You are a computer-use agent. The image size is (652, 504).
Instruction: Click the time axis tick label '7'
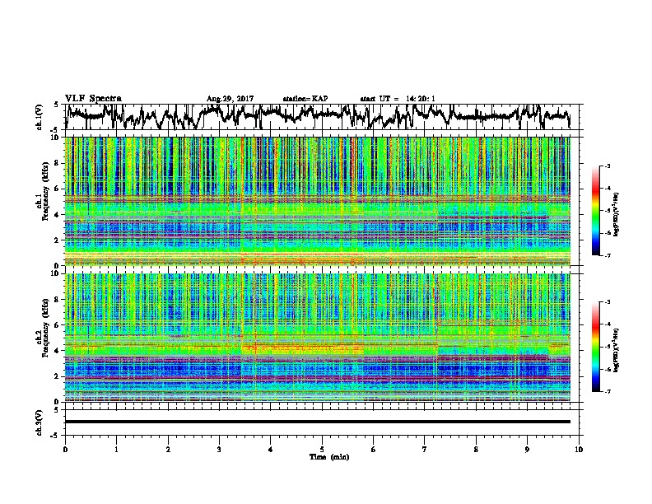pos(425,449)
